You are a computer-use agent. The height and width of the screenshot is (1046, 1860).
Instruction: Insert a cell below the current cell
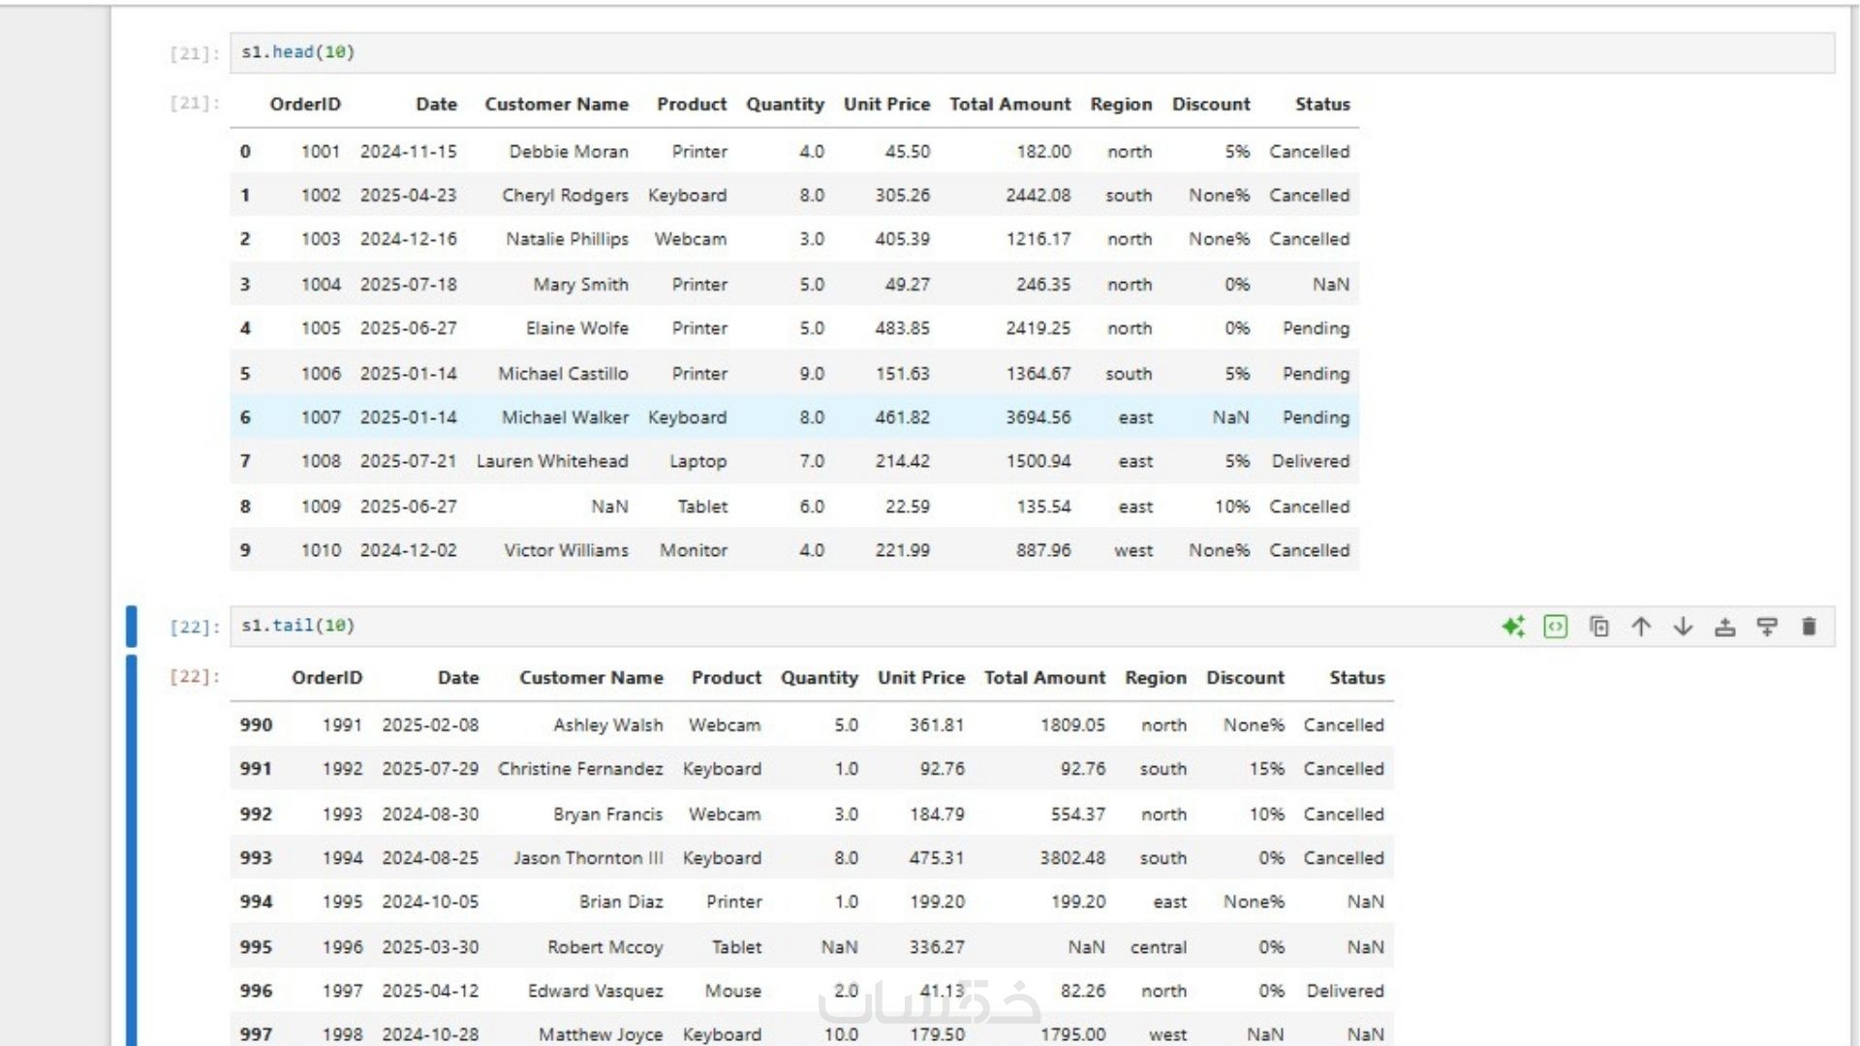(x=1767, y=627)
